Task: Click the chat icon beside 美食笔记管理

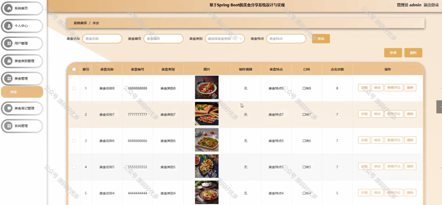Action: 9,108
